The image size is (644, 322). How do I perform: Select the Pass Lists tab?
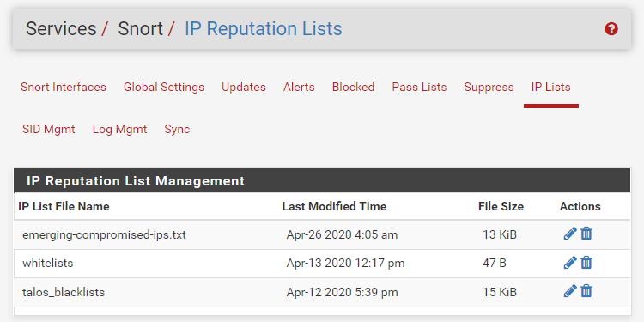point(419,87)
